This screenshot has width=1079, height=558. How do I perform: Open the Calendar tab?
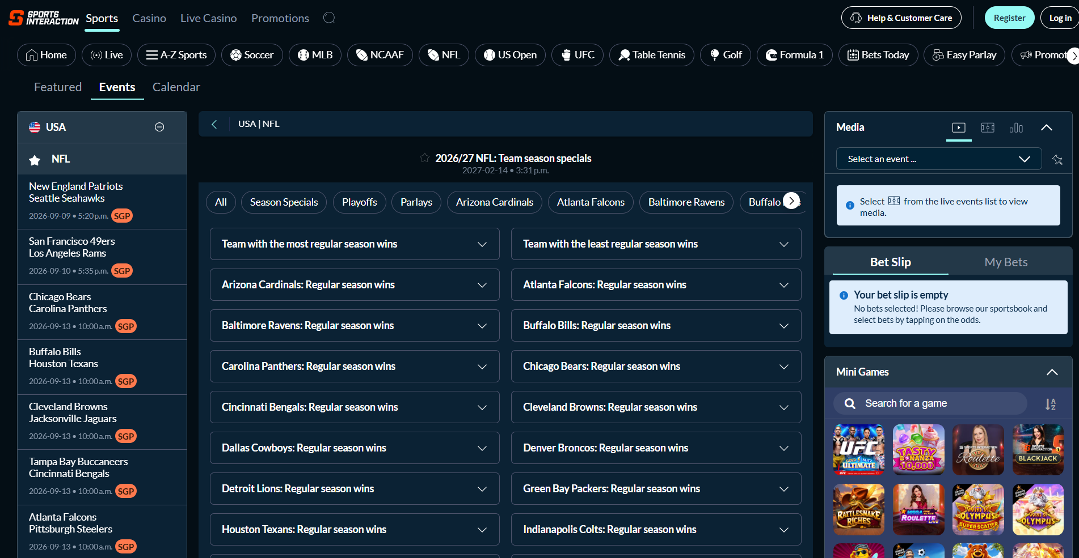click(x=176, y=87)
